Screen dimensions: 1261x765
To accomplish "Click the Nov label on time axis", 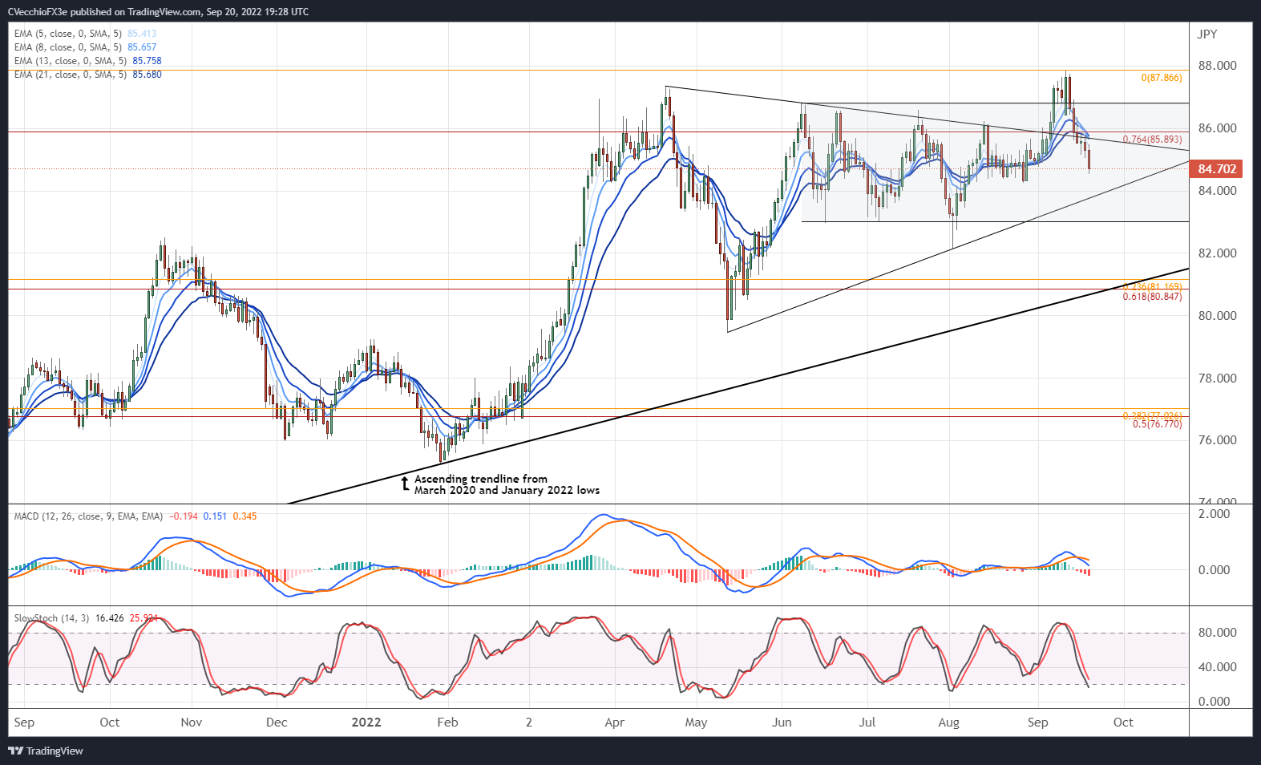I will 192,722.
